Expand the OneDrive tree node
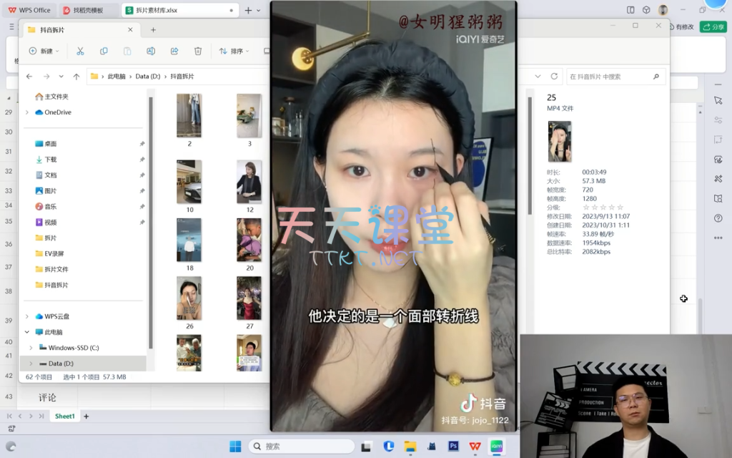 [27, 112]
